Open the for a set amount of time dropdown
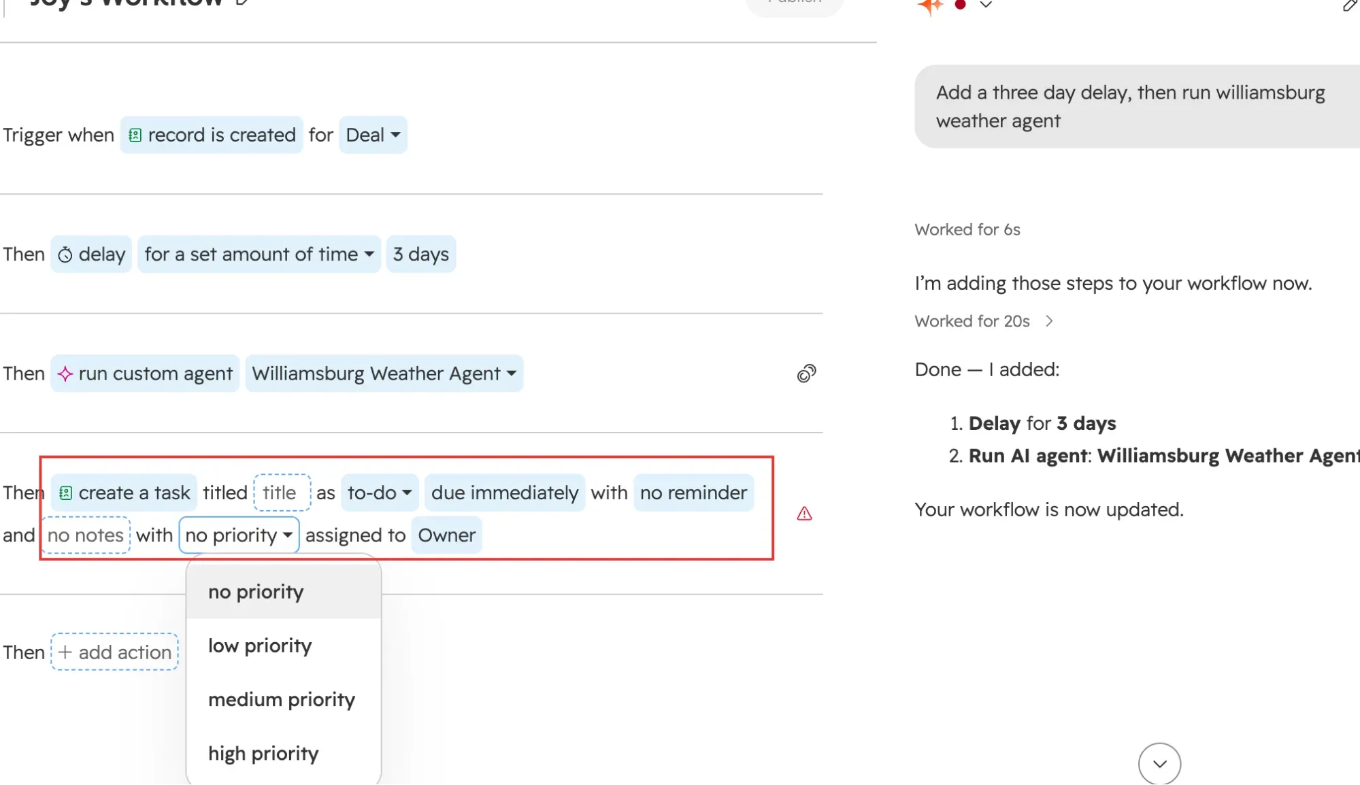The width and height of the screenshot is (1360, 785). click(259, 254)
